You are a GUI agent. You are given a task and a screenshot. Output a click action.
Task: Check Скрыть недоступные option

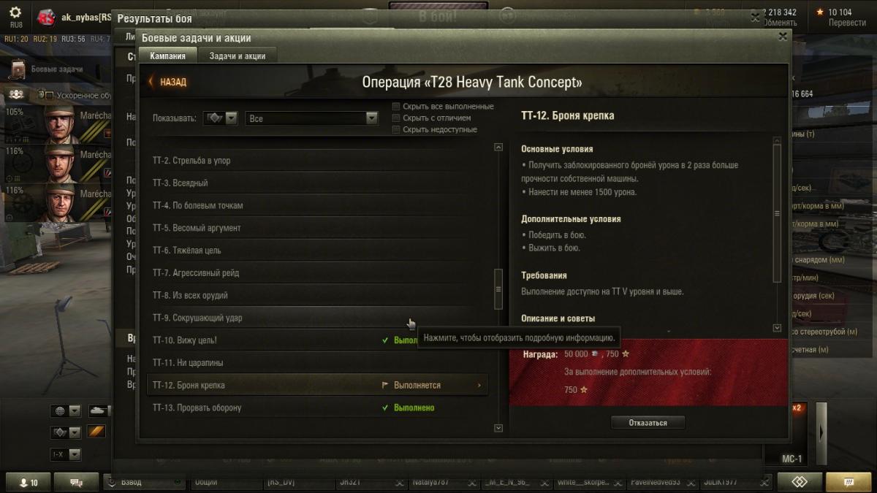pyautogui.click(x=396, y=129)
